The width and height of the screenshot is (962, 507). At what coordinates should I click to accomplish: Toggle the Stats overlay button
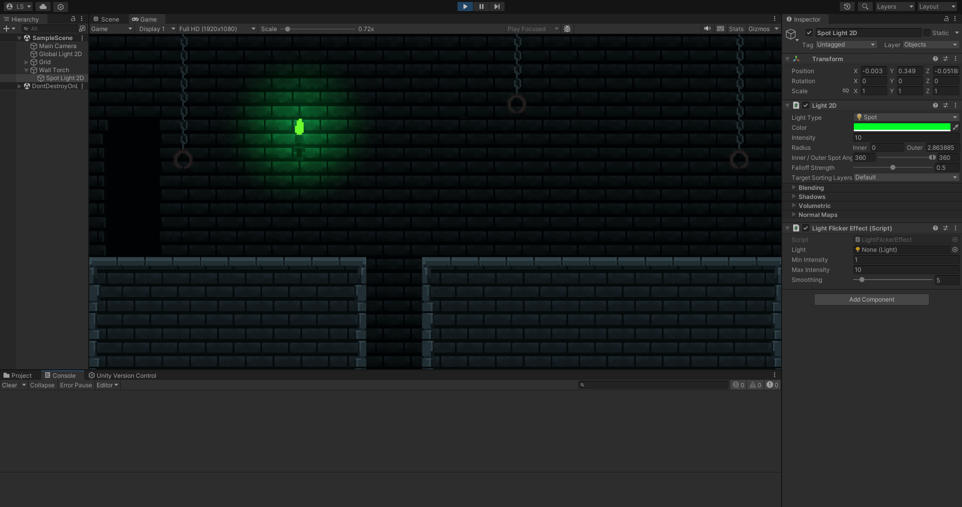pyautogui.click(x=736, y=29)
